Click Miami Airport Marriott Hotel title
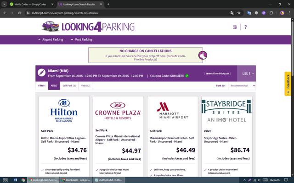The image size is (294, 183). pyautogui.click(x=172, y=140)
